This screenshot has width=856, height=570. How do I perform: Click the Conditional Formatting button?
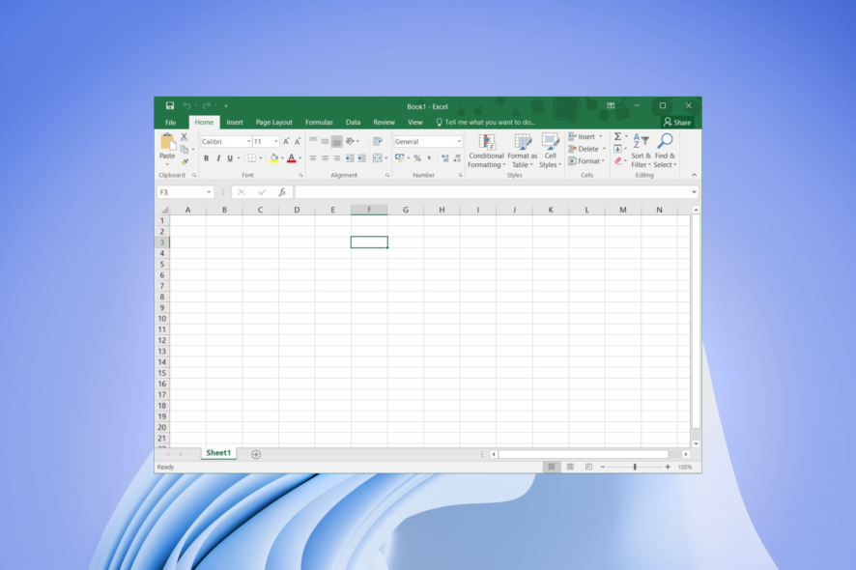click(486, 152)
